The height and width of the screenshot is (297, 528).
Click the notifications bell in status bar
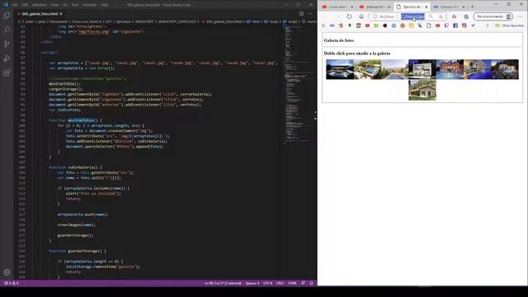pos(311,283)
